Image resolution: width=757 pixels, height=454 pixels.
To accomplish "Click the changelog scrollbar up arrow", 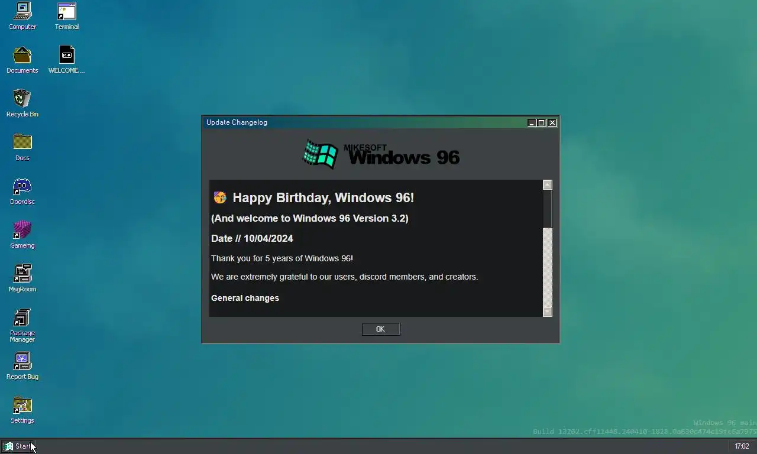I will pos(548,185).
